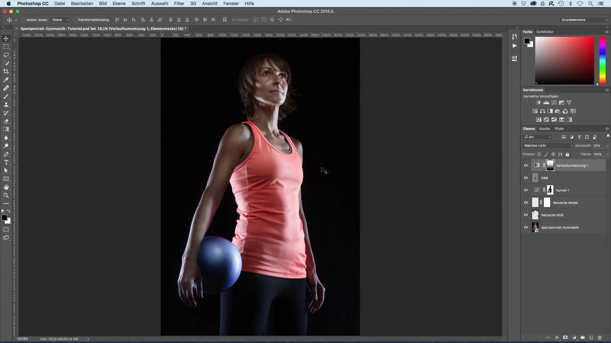Pick a color in the red color field
This screenshot has width=611, height=343.
(x=565, y=61)
